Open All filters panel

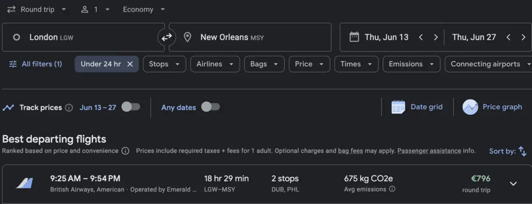(x=35, y=64)
